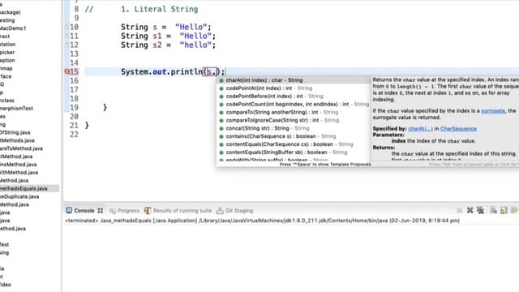Click the warning marker beside line 10
The width and height of the screenshot is (519, 292).
pyautogui.click(x=66, y=27)
